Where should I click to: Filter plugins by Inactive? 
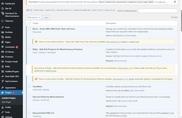tap(50, 10)
